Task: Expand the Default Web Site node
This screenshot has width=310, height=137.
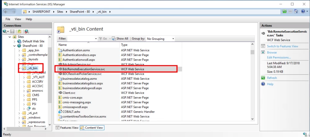Action: pyautogui.click(x=15, y=41)
